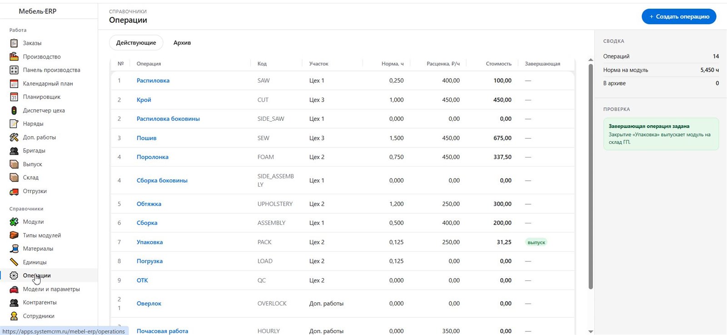
Task: Click the table's vertical scrollbar thumb
Action: pos(591,176)
